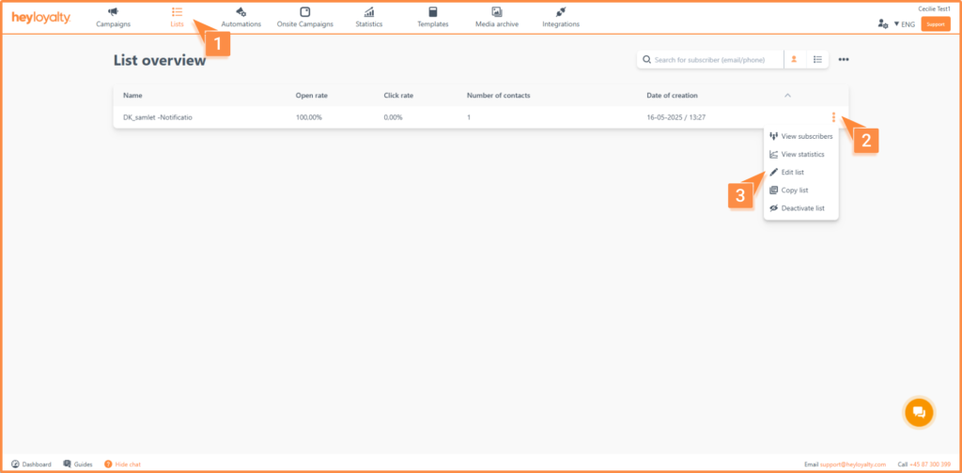
Task: Click the orange chat bubble button
Action: click(919, 412)
